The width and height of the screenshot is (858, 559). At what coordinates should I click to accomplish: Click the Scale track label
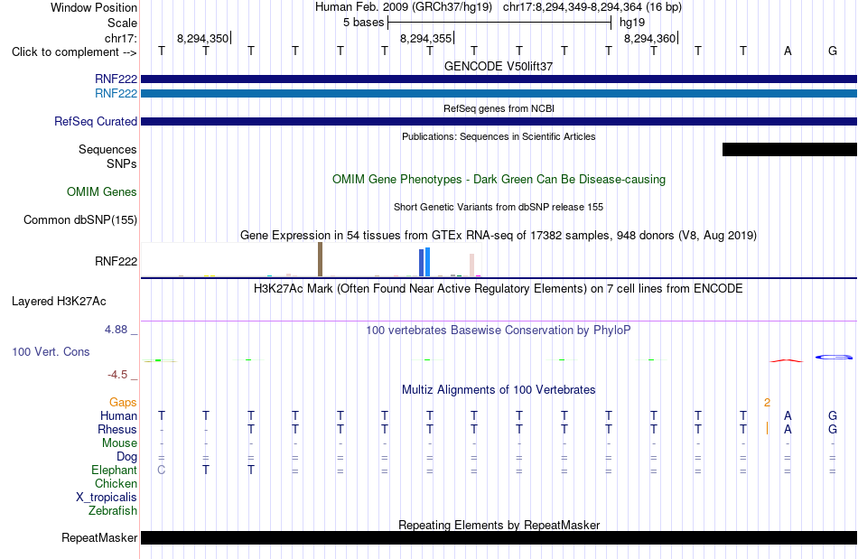point(122,23)
